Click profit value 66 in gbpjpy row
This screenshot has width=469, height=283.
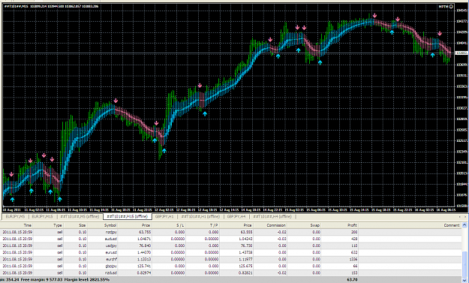coord(356,266)
